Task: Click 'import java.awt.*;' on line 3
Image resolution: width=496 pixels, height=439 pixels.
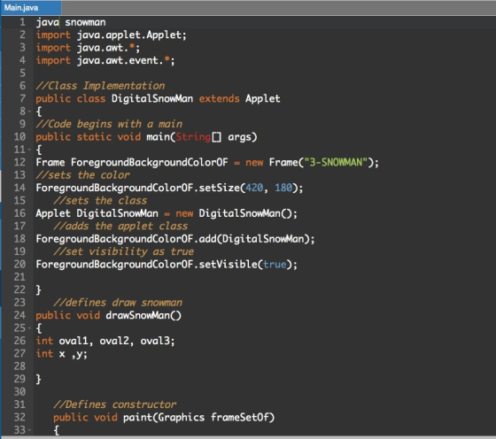Action: [88, 48]
